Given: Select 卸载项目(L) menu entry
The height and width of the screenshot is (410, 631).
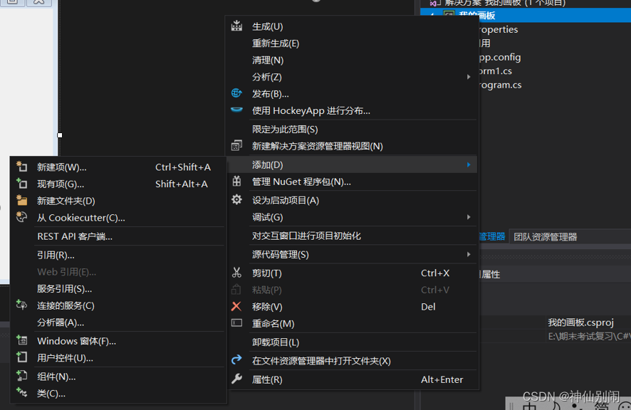Looking at the screenshot, I should [352, 342].
